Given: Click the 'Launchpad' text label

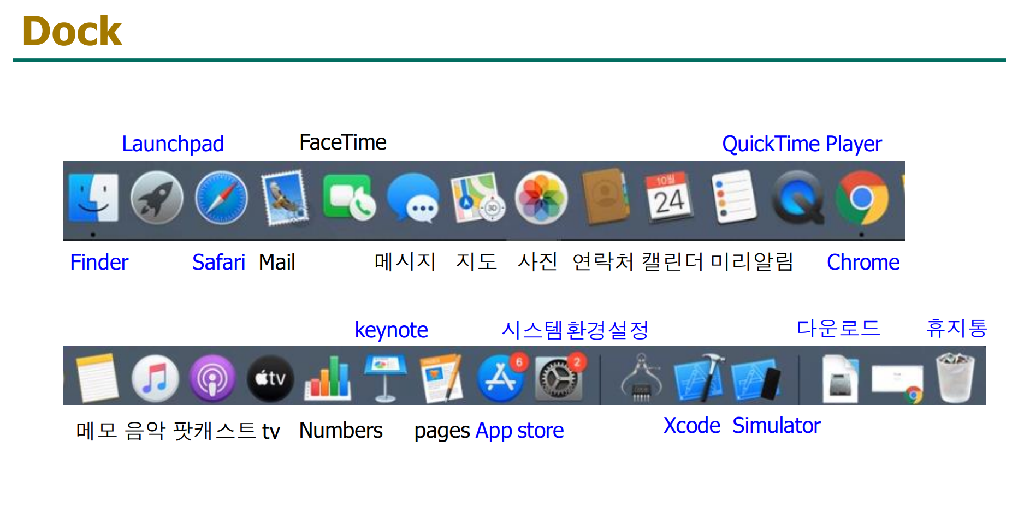Looking at the screenshot, I should click(173, 144).
